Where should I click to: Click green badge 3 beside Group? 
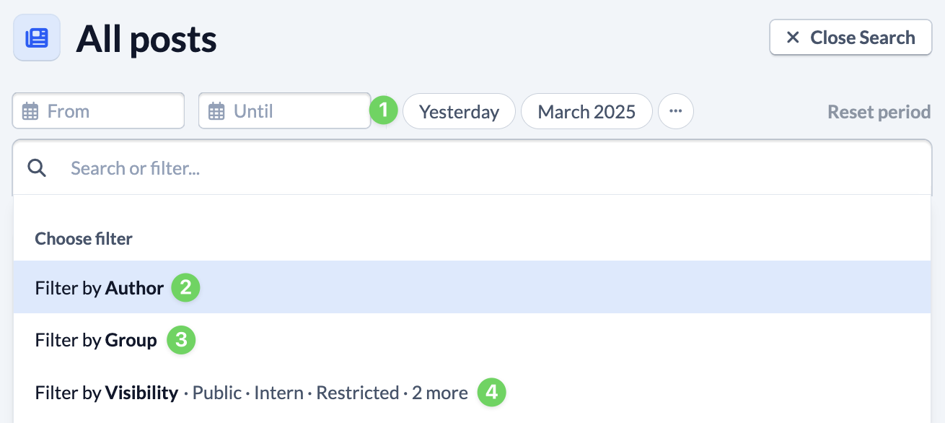[181, 340]
